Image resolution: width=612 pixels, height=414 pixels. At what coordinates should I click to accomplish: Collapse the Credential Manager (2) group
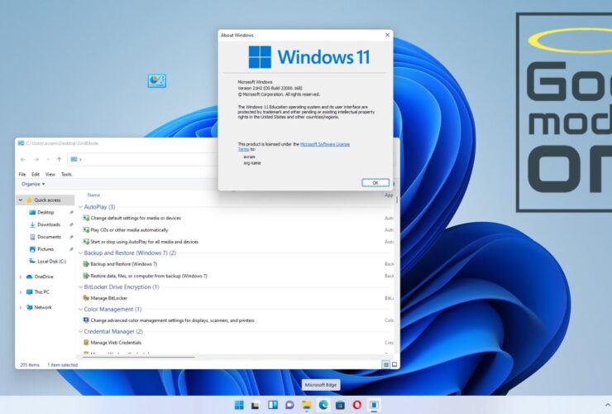[x=81, y=331]
